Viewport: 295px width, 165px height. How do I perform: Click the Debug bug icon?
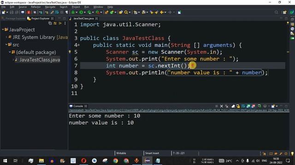[73, 12]
